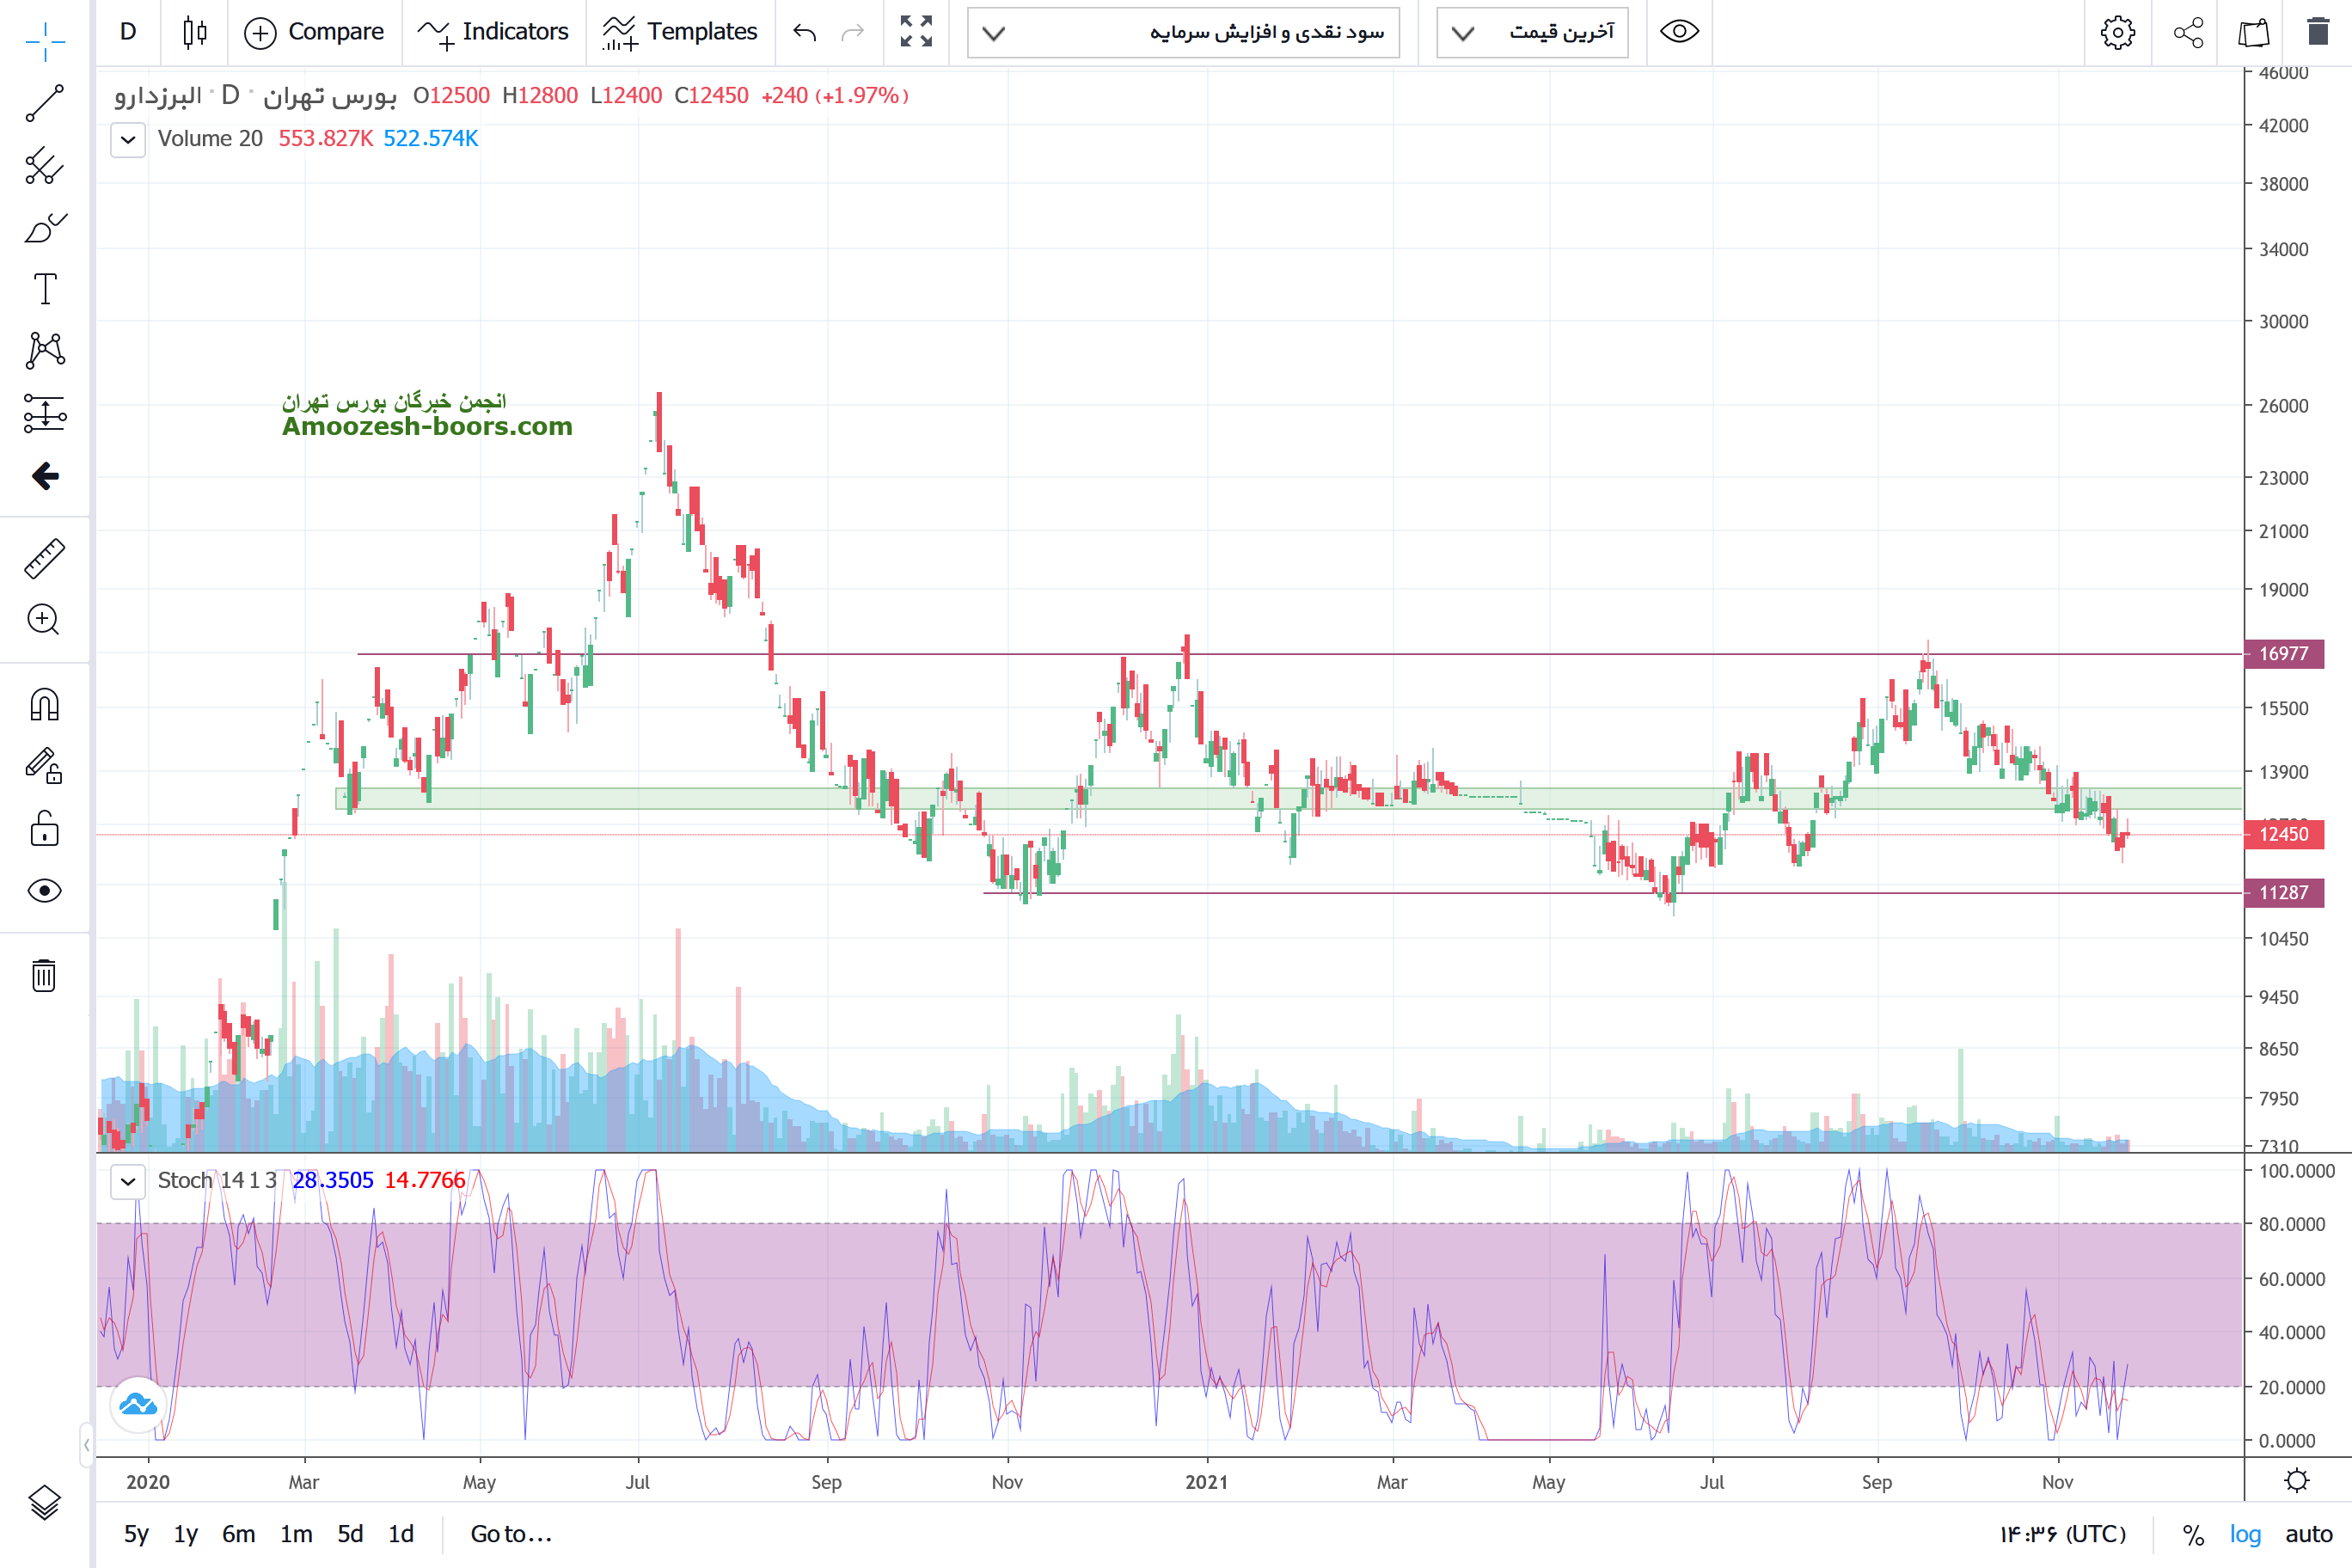
Task: Open chart settings gear icon
Action: click(2117, 32)
